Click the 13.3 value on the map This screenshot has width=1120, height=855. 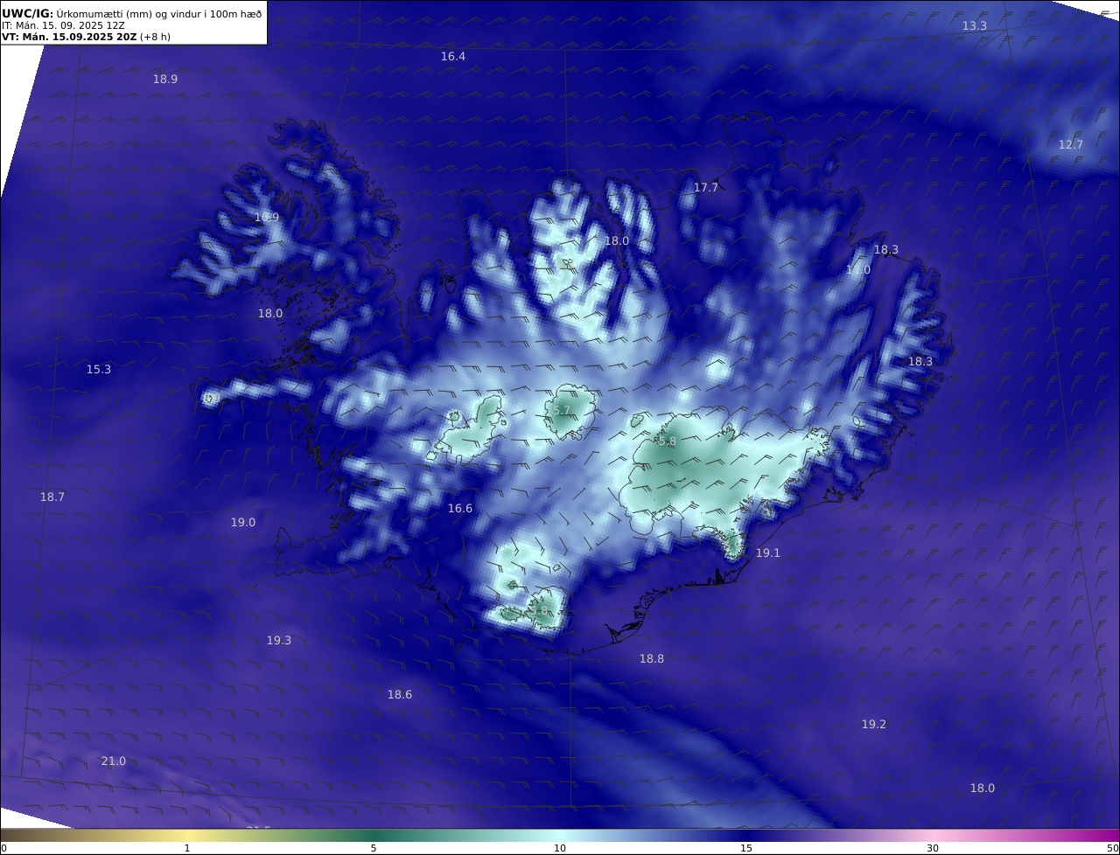(x=975, y=26)
